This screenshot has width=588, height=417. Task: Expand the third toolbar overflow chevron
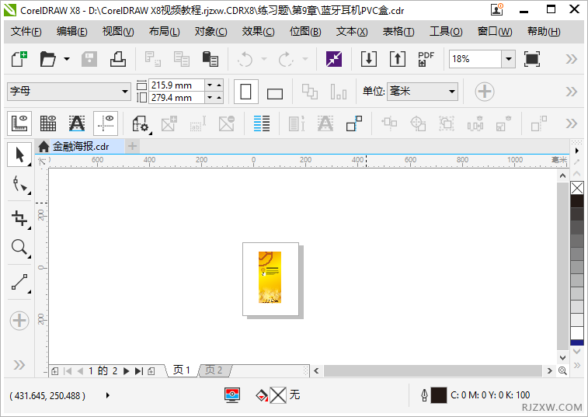coord(572,123)
